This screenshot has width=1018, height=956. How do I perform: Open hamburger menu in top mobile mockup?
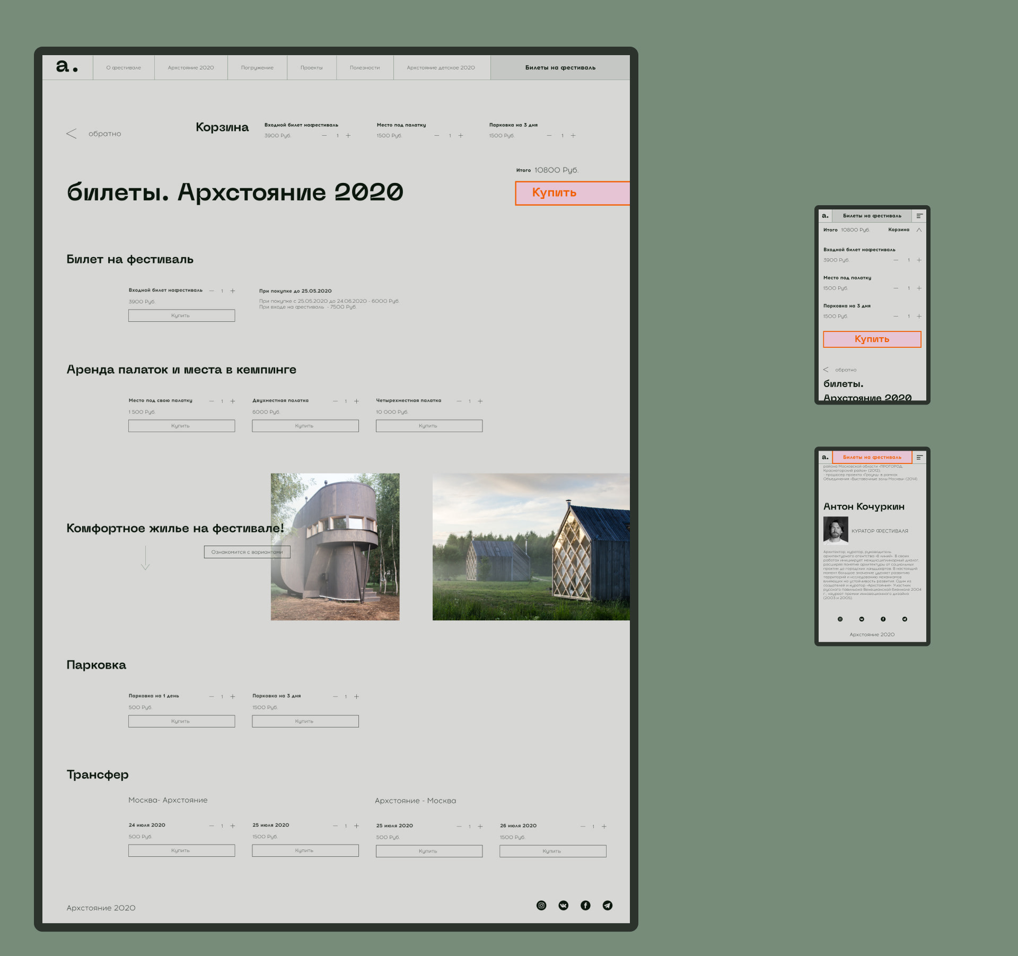pyautogui.click(x=919, y=216)
